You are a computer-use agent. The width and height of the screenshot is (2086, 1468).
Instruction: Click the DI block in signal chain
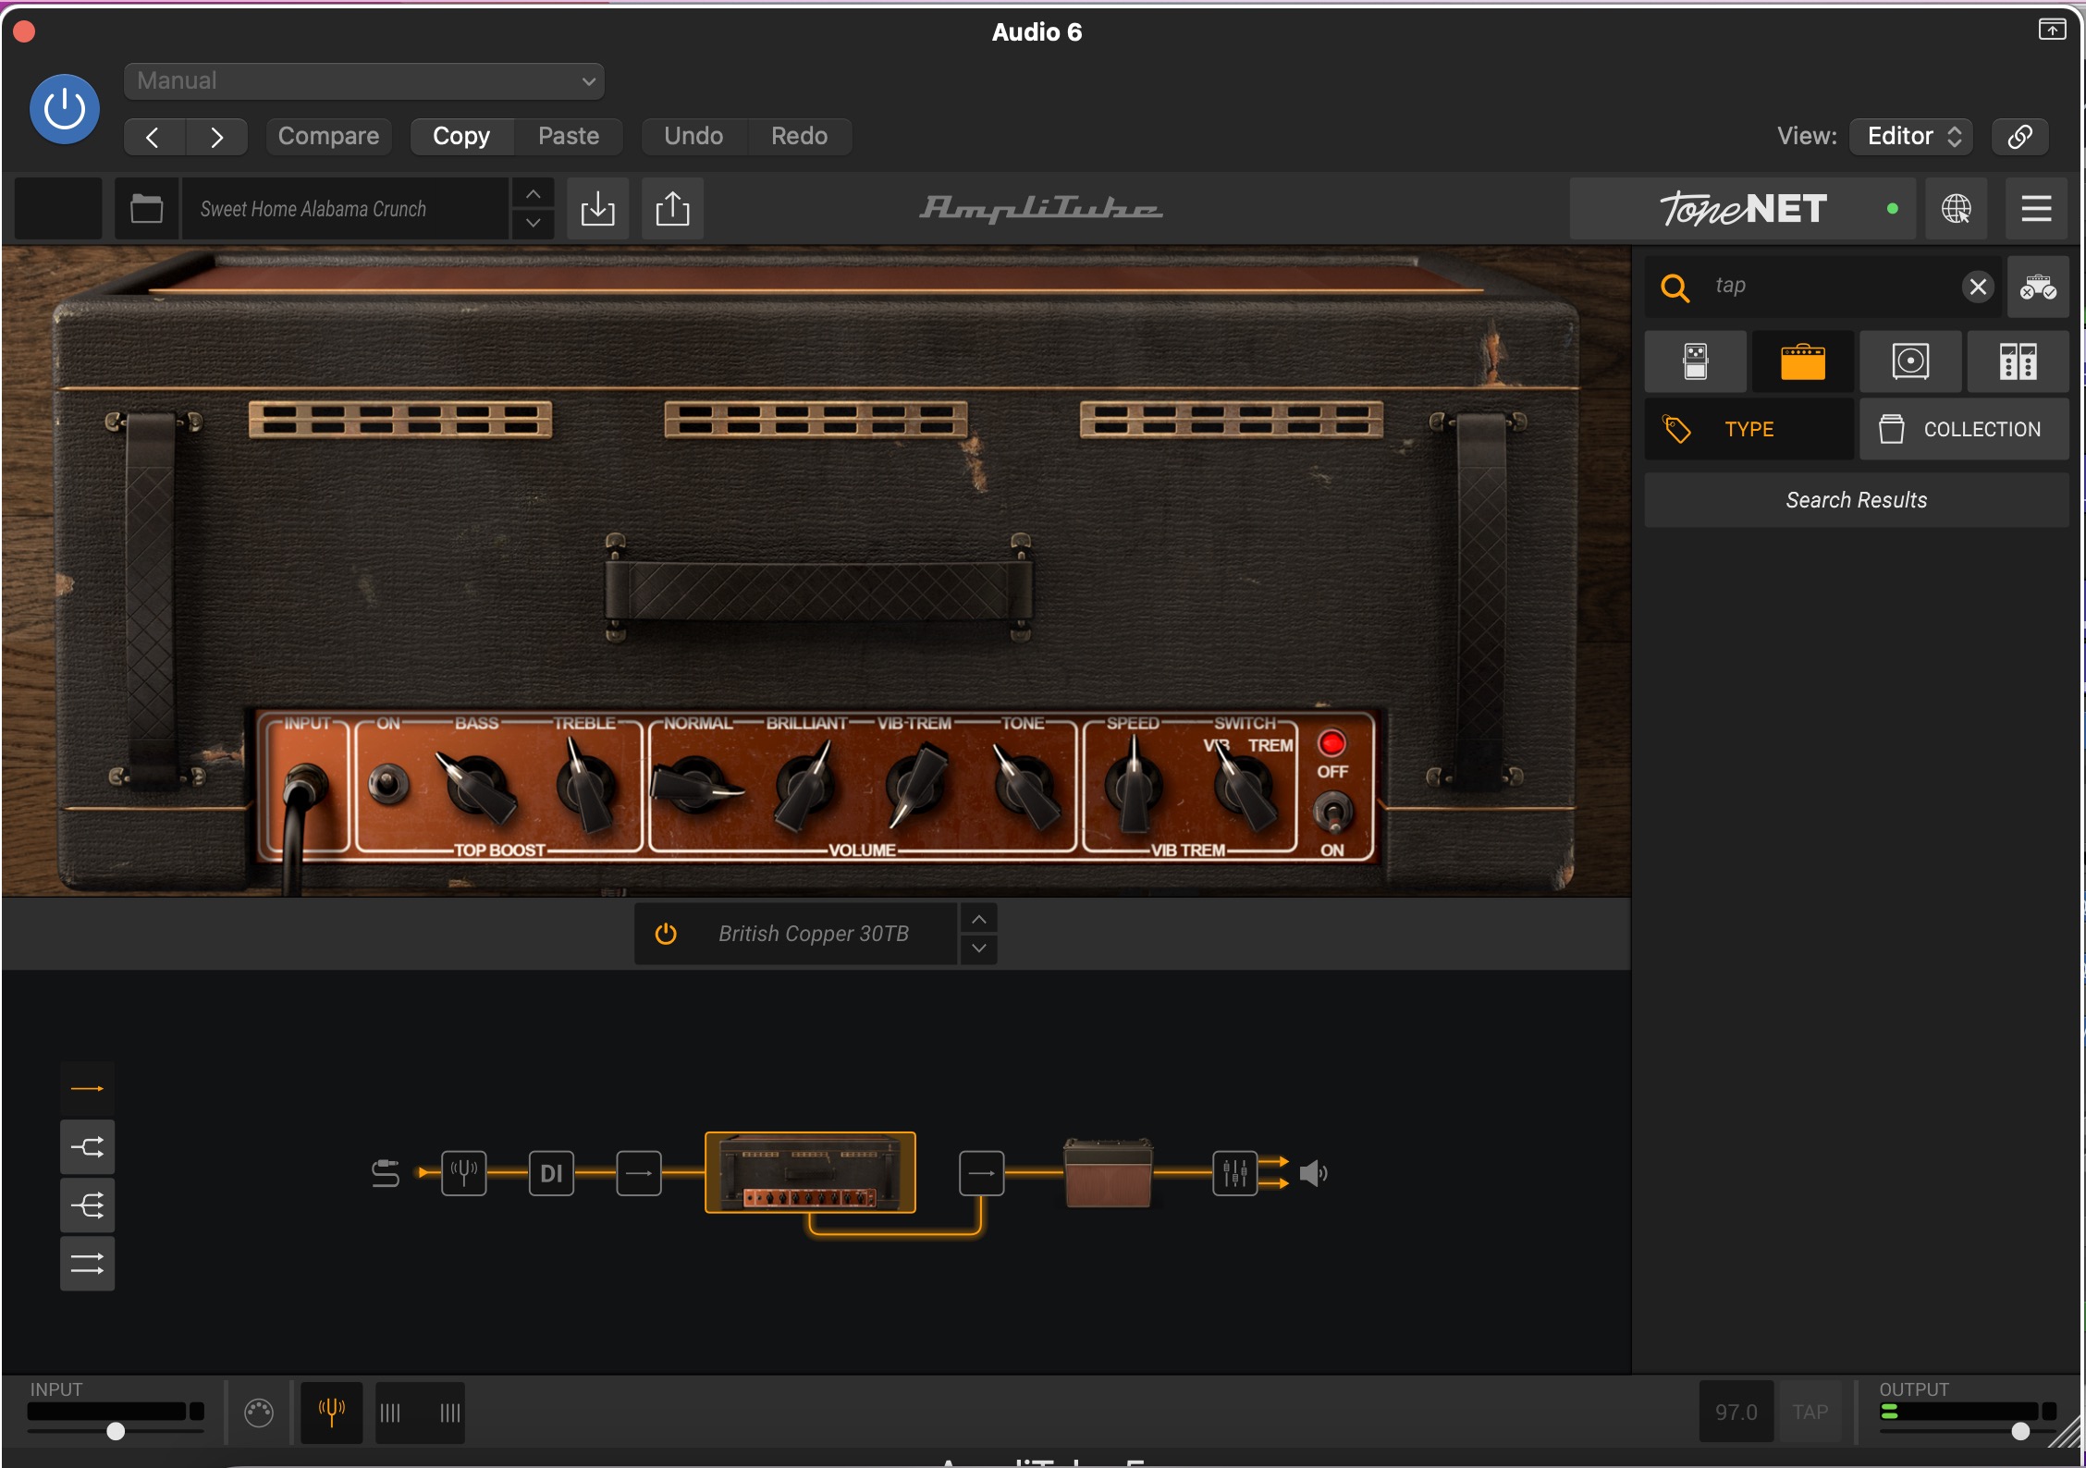click(x=551, y=1173)
